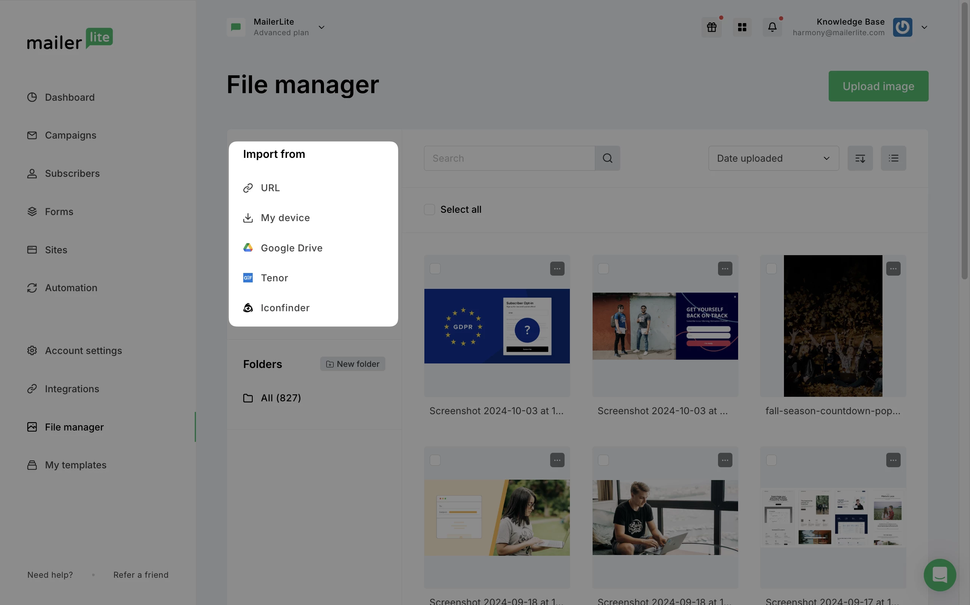Click the apps grid icon
This screenshot has width=970, height=605.
[742, 27]
